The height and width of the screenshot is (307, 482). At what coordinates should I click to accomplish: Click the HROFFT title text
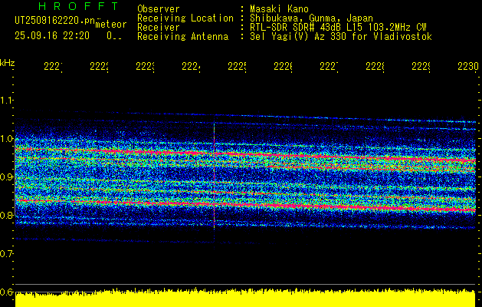[79, 6]
